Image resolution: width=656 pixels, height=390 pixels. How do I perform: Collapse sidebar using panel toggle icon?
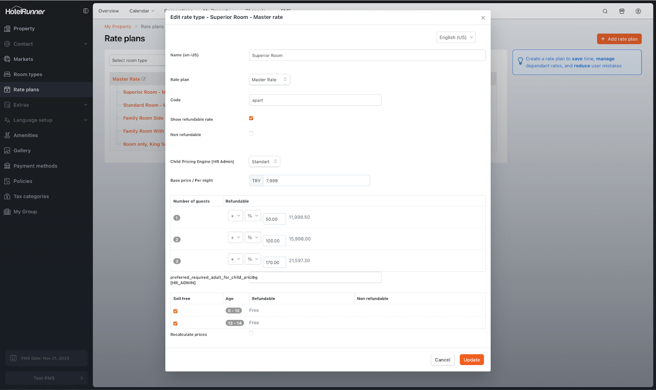(x=86, y=11)
